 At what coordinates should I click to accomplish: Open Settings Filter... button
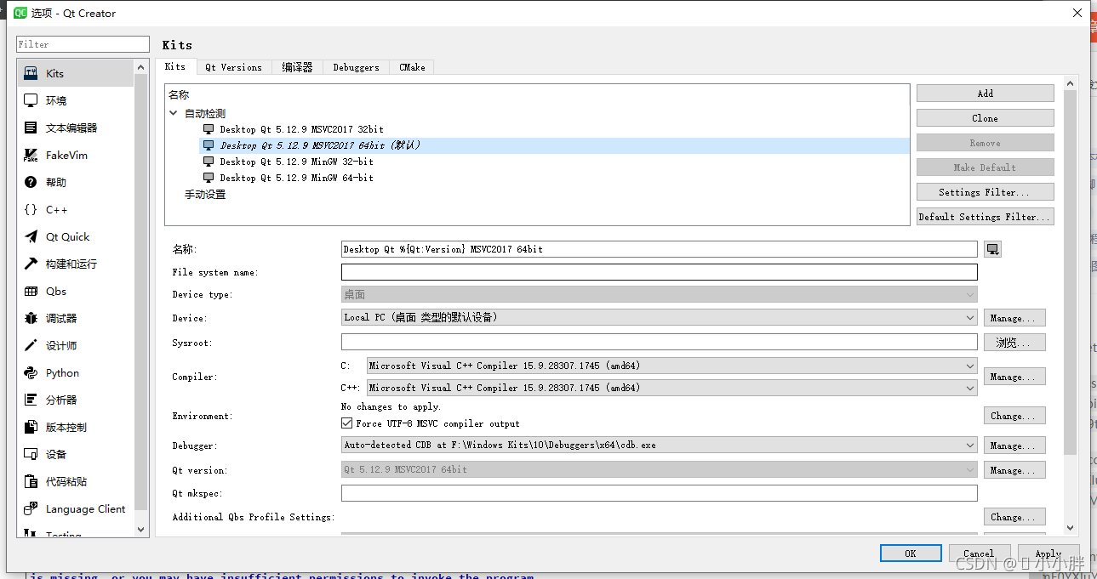pyautogui.click(x=985, y=192)
